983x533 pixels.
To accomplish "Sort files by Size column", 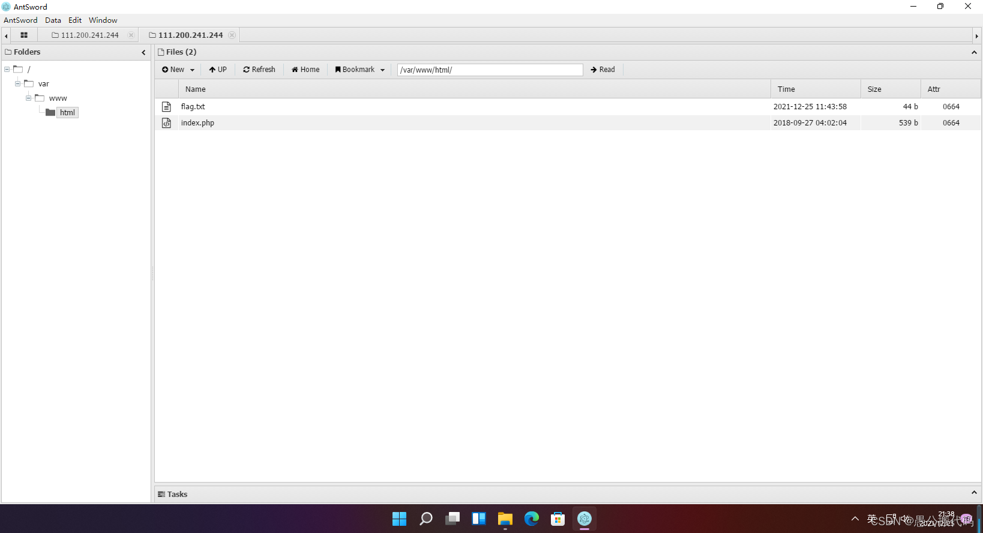I will 891,89.
